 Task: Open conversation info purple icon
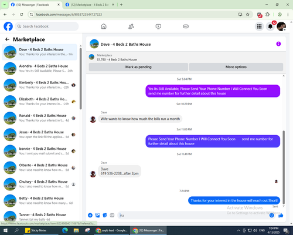click(278, 44)
